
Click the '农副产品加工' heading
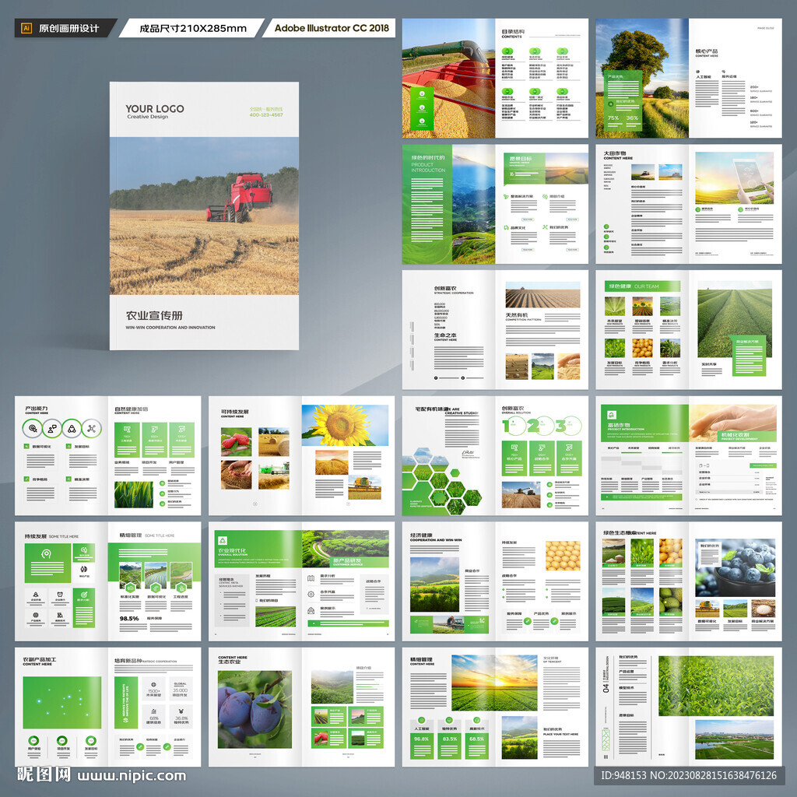tap(39, 660)
